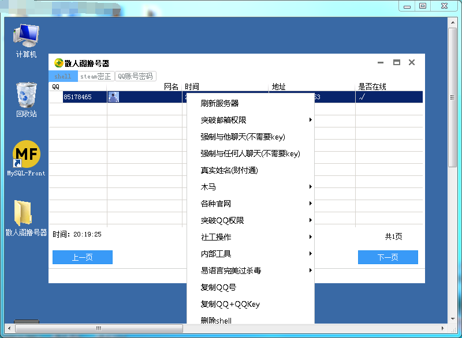Click the horizontal scrollbar thumb

coord(99,328)
